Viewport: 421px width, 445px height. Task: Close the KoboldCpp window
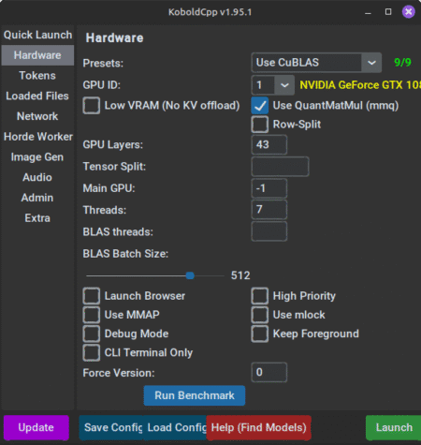[x=408, y=12]
